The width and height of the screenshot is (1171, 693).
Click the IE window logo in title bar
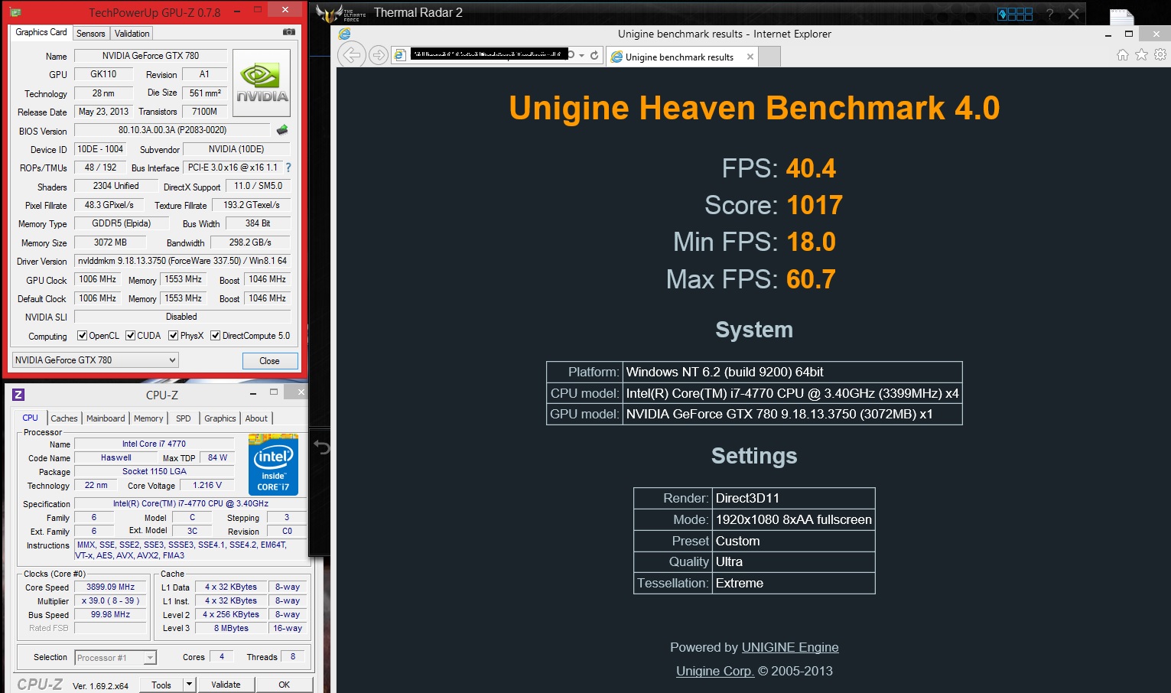[344, 34]
